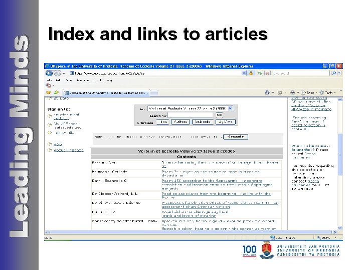Browse by Authors button

tap(180, 121)
